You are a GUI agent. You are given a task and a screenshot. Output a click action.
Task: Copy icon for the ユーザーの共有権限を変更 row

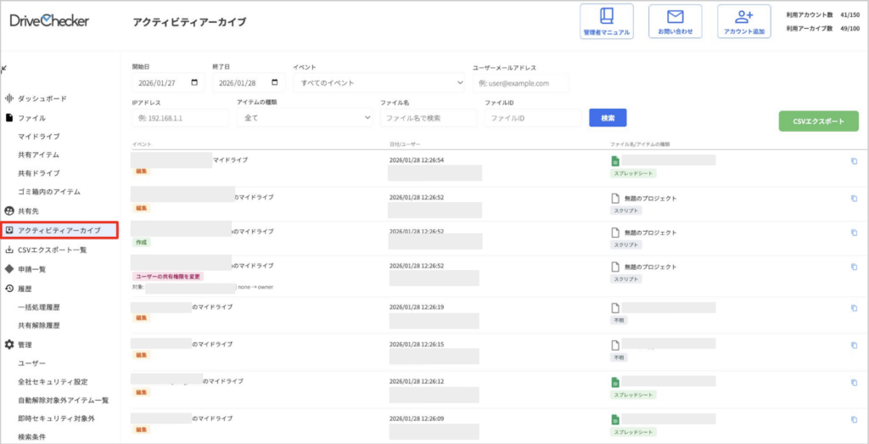click(854, 267)
